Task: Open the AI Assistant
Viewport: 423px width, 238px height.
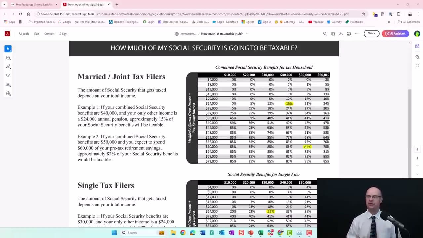Action: [x=395, y=33]
